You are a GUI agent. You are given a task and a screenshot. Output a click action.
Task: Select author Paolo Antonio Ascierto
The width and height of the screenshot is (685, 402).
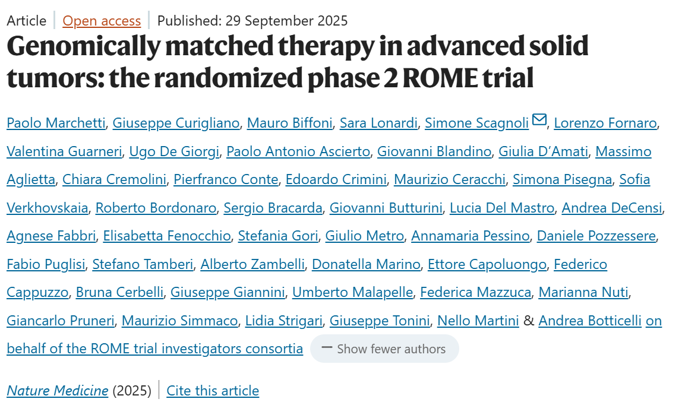(298, 151)
